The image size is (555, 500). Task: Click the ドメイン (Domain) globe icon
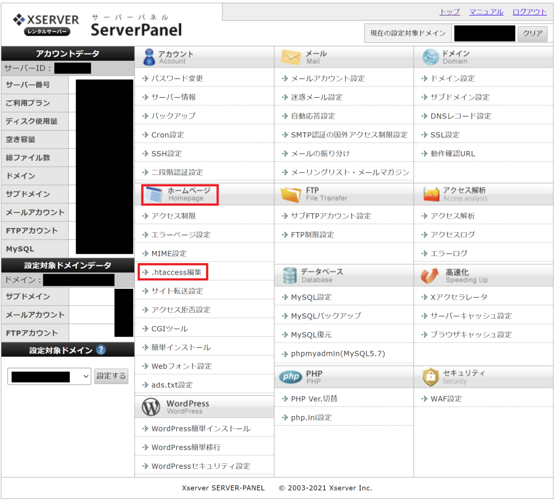pyautogui.click(x=430, y=56)
